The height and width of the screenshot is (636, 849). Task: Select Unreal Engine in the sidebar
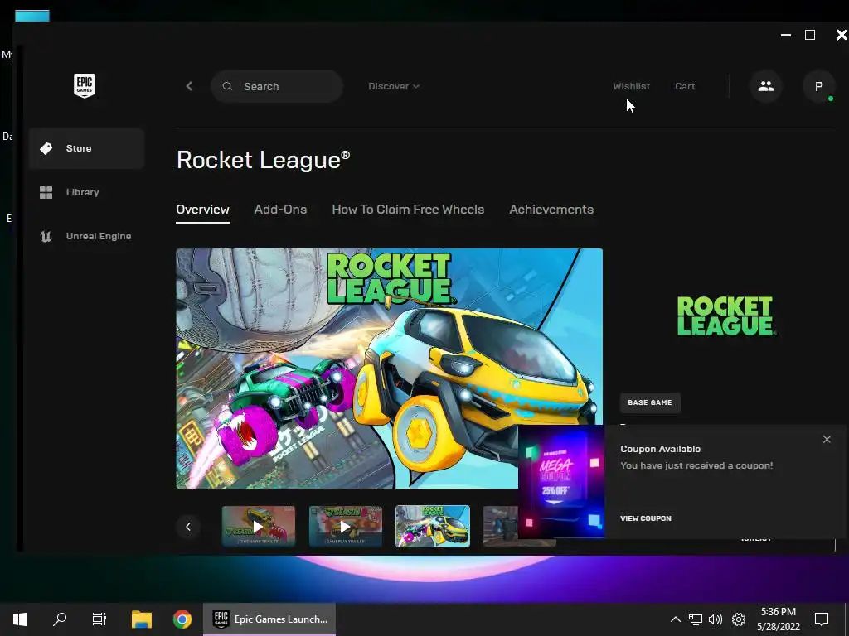point(86,236)
